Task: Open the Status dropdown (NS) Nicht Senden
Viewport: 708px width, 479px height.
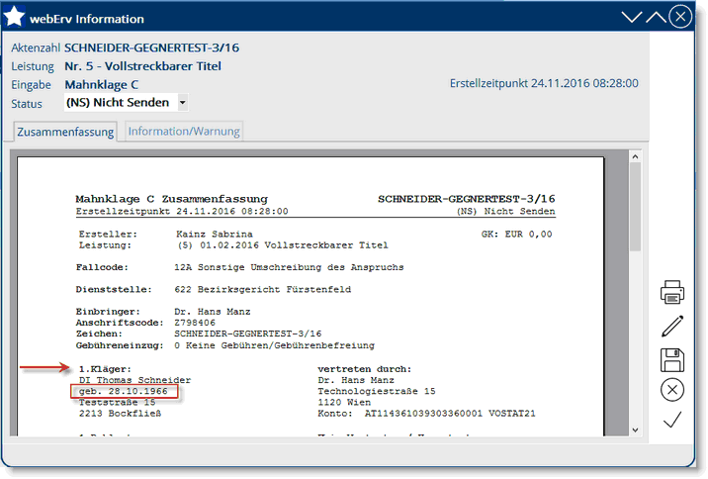Action: click(x=126, y=103)
